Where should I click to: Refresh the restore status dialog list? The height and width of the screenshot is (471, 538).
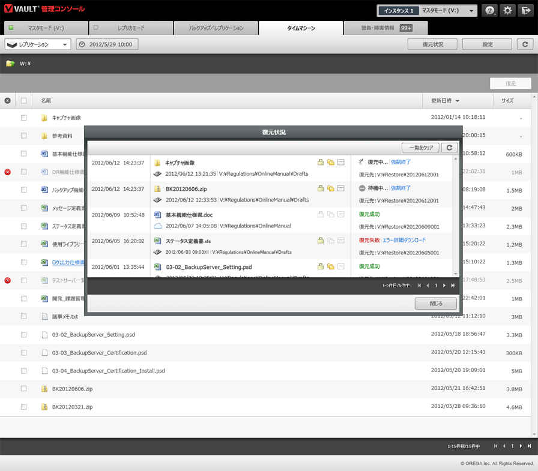coord(449,148)
